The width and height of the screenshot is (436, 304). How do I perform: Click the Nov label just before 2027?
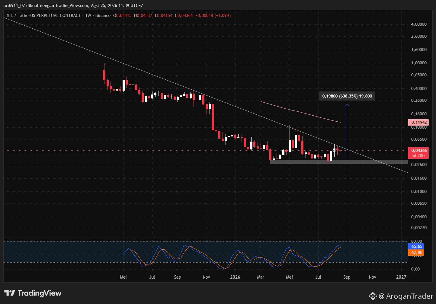[x=372, y=277]
